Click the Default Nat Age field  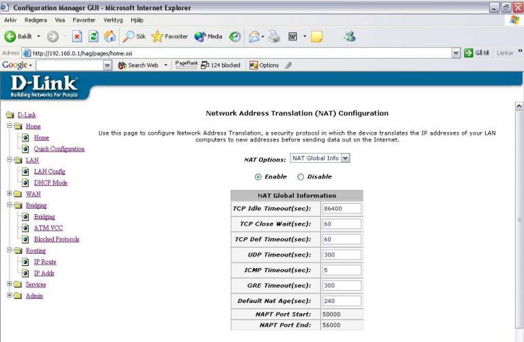pyautogui.click(x=342, y=301)
